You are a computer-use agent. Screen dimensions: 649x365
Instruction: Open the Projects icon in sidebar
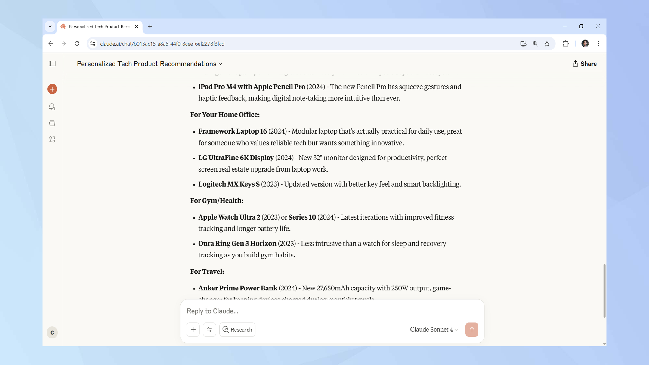point(52,123)
